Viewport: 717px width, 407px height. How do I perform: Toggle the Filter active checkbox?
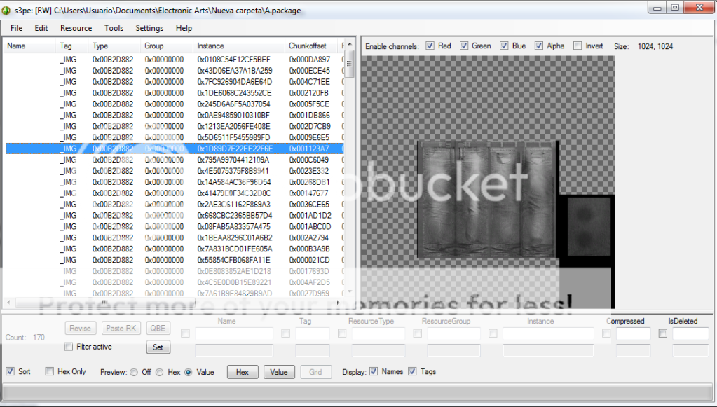click(x=69, y=347)
